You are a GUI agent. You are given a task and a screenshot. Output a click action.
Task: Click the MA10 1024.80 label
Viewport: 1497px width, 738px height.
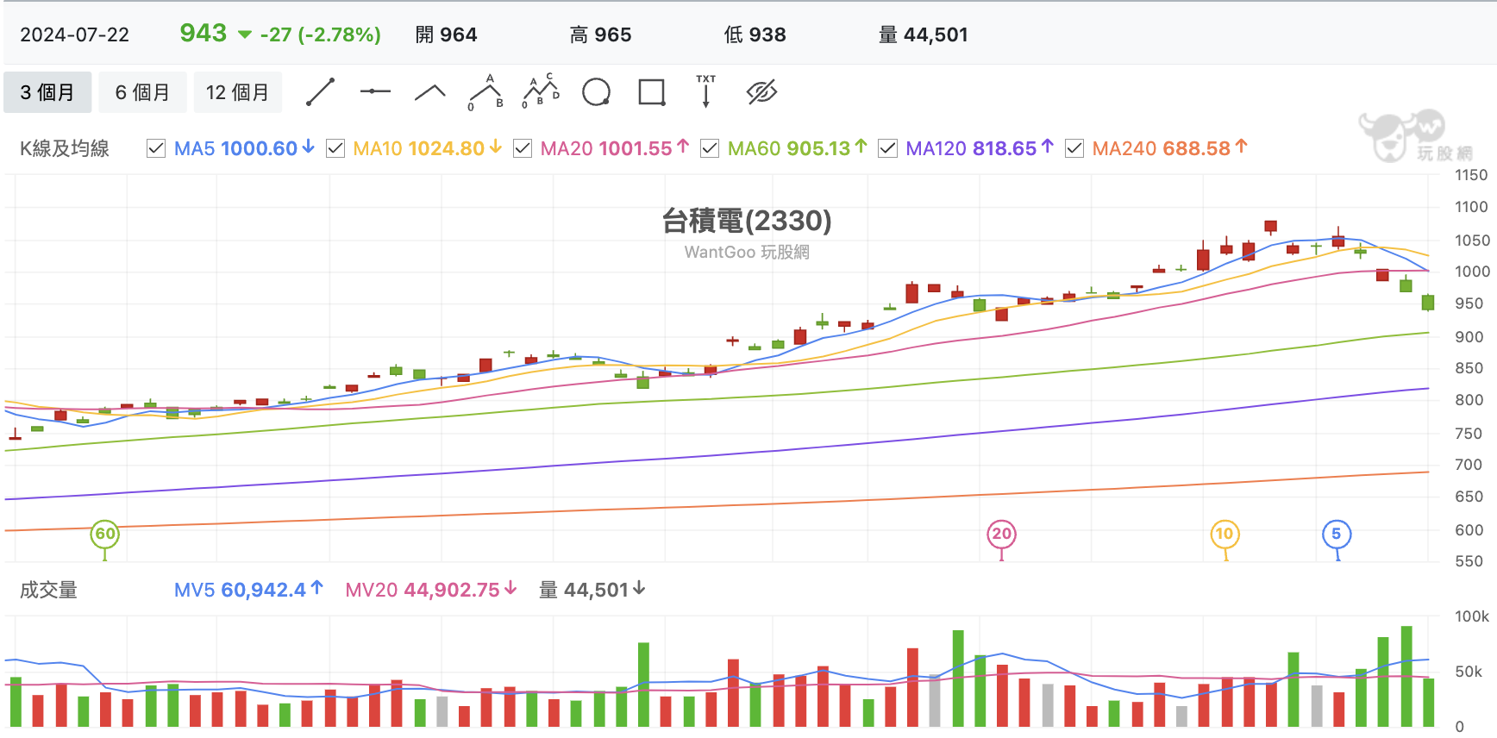[x=428, y=148]
